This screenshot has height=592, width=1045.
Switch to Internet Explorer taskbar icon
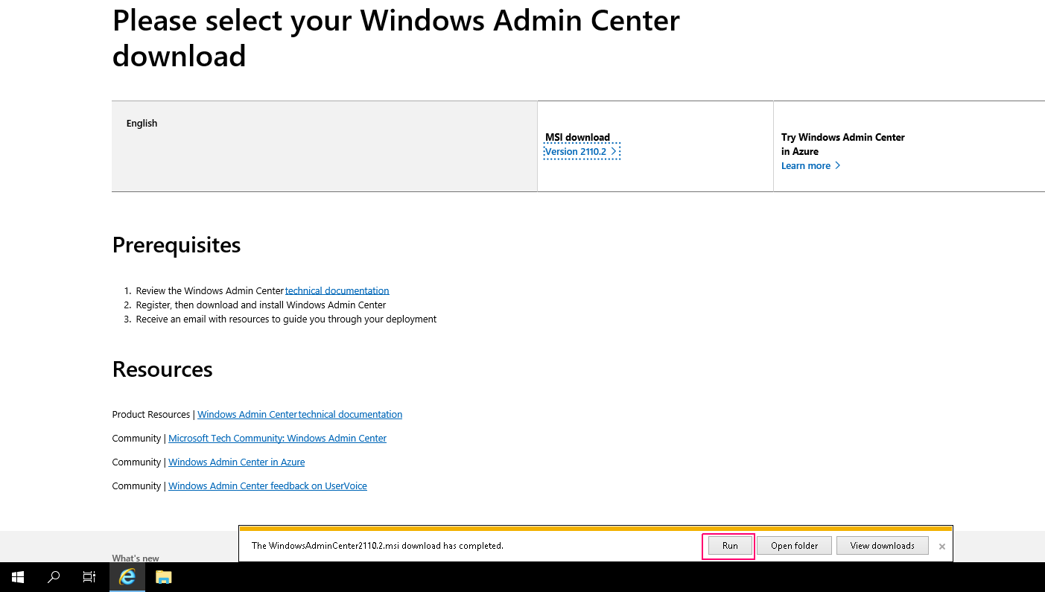(x=127, y=577)
